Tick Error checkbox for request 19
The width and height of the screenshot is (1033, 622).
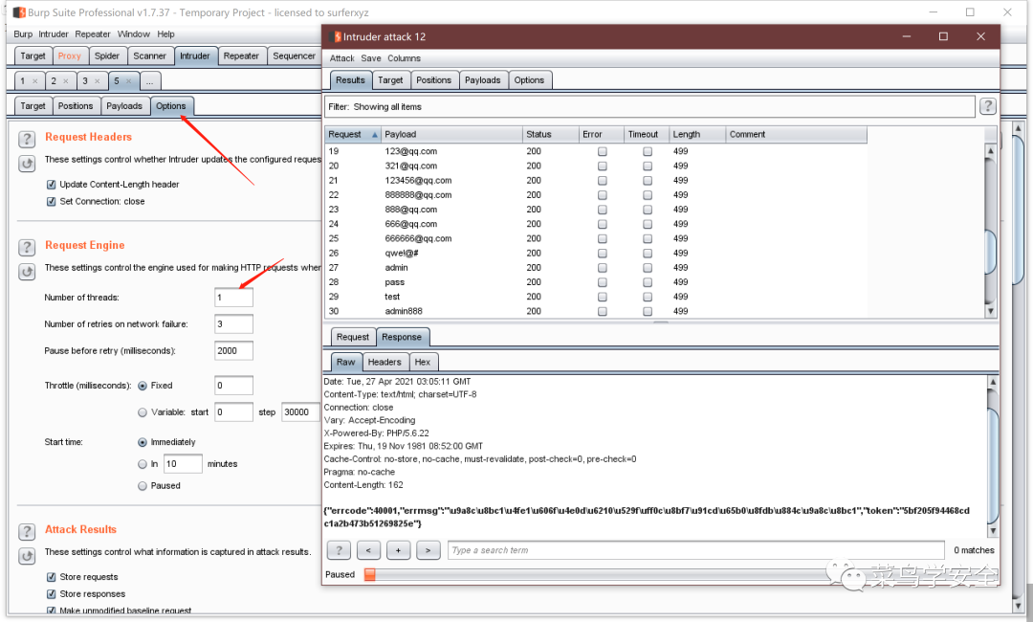(x=603, y=151)
